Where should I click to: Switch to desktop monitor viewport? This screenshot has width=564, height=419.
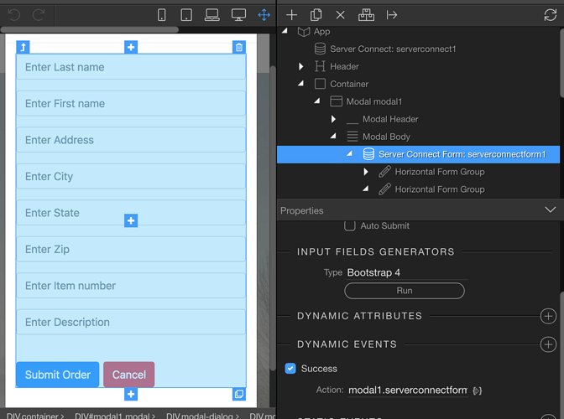click(238, 15)
